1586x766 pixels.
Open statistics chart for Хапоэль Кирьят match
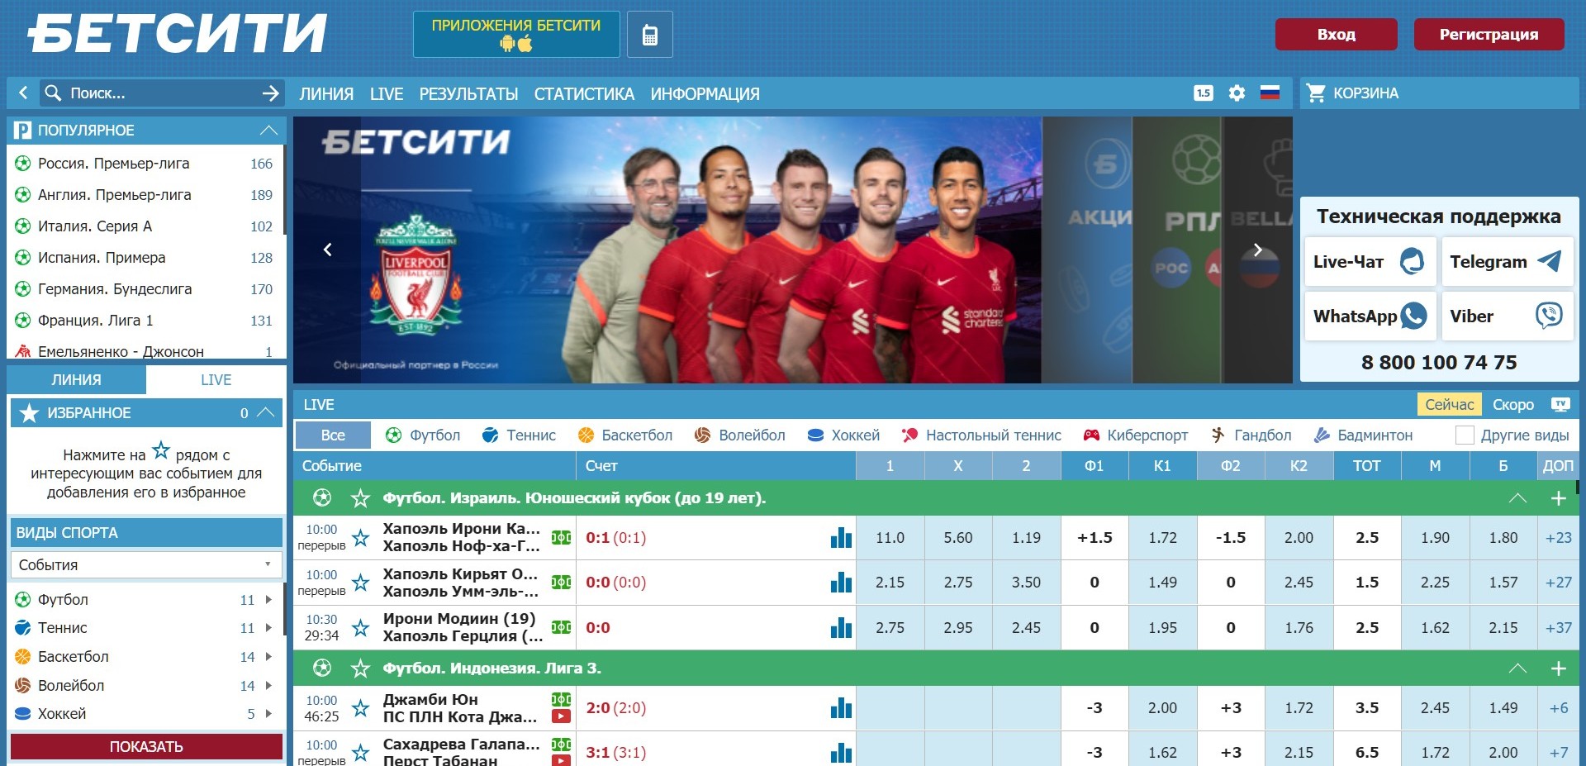841,583
